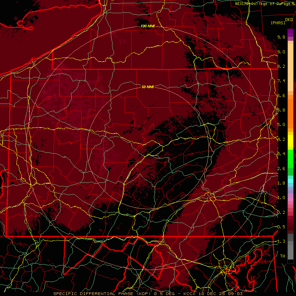The height and width of the screenshot is (296, 296).
Task: Click the 7.4 scale value
Action: click(281, 81)
